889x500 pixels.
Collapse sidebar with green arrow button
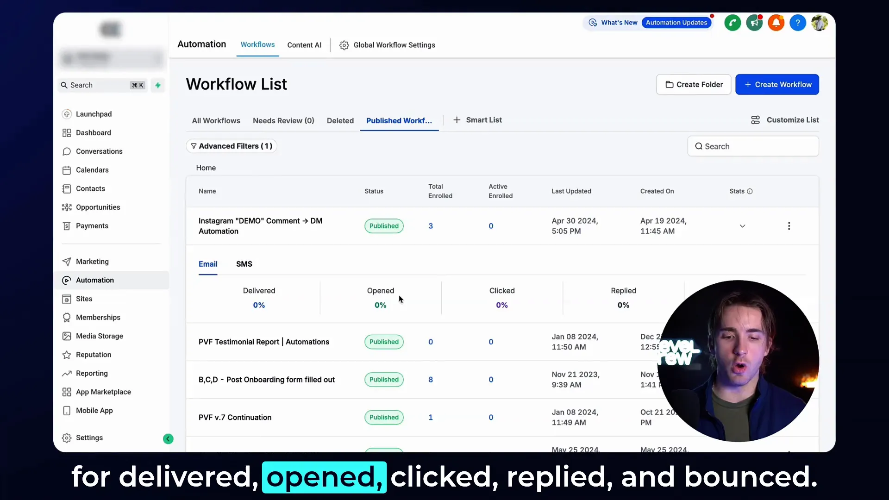coord(168,439)
